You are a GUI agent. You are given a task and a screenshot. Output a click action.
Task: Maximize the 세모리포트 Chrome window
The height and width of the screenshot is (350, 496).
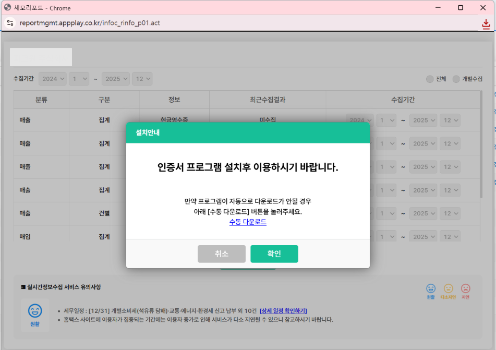click(x=461, y=8)
